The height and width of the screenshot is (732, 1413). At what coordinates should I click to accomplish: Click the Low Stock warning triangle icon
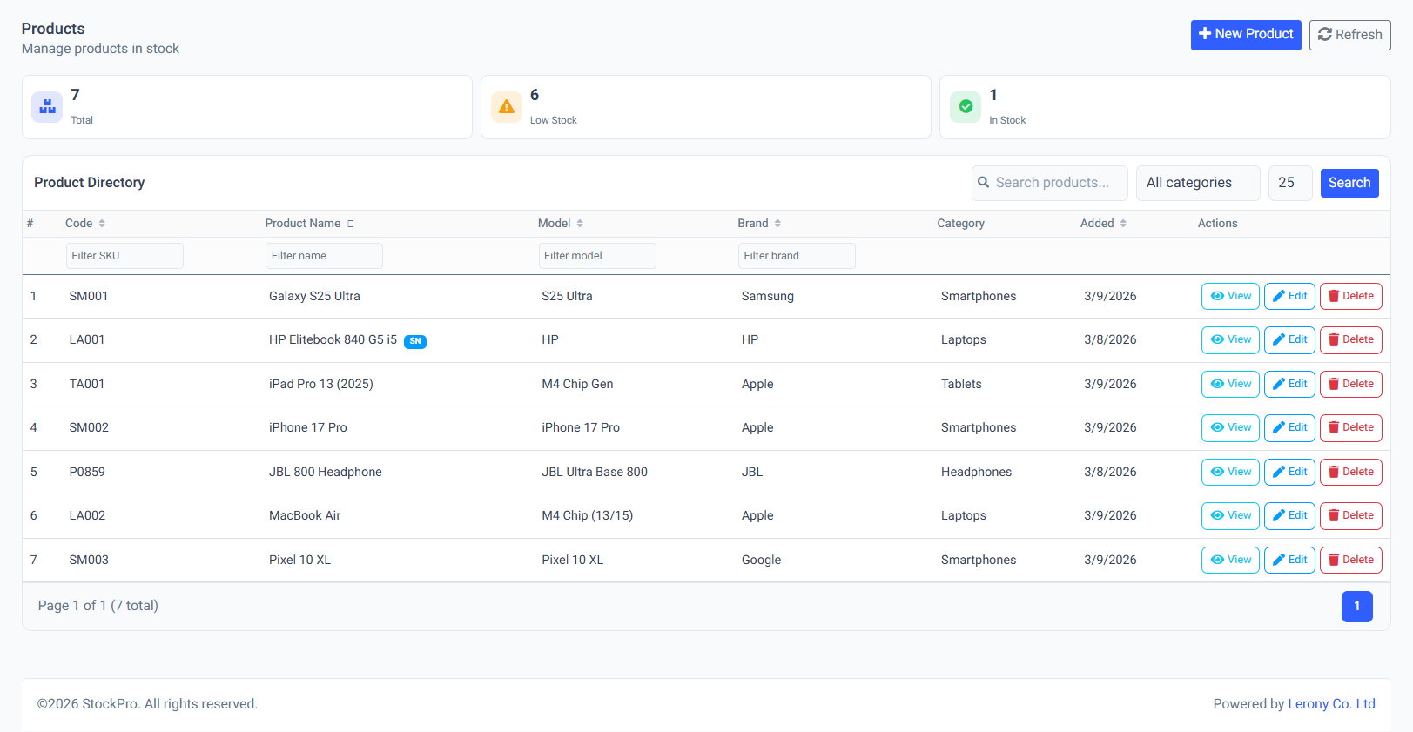[506, 107]
